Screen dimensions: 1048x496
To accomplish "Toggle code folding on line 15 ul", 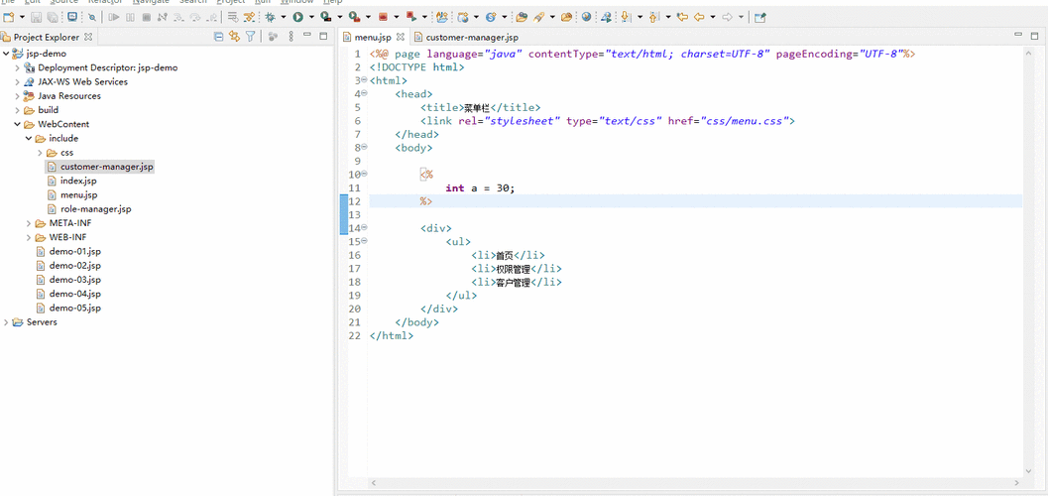I will click(364, 241).
